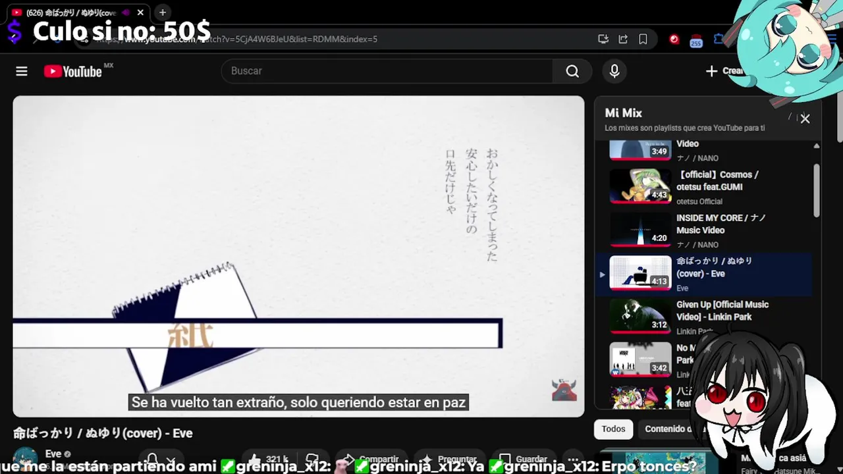Screen dimensions: 843x474
Task: Start voice search with the microphone icon
Action: click(614, 71)
